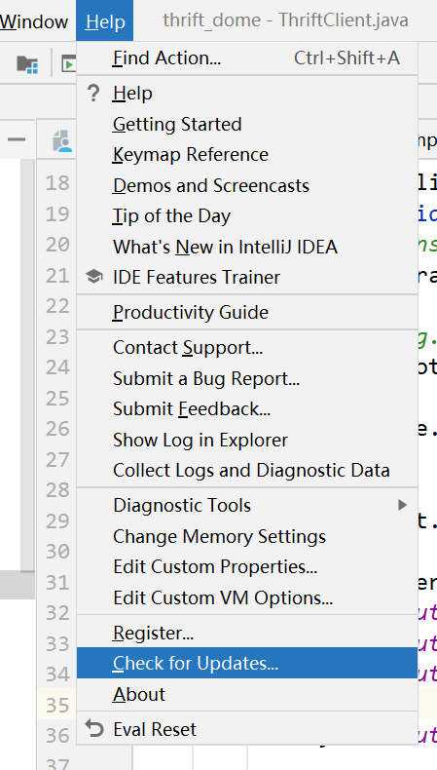Viewport: 437px width, 770px height.
Task: Open Productivity Guide entry
Action: [247, 312]
